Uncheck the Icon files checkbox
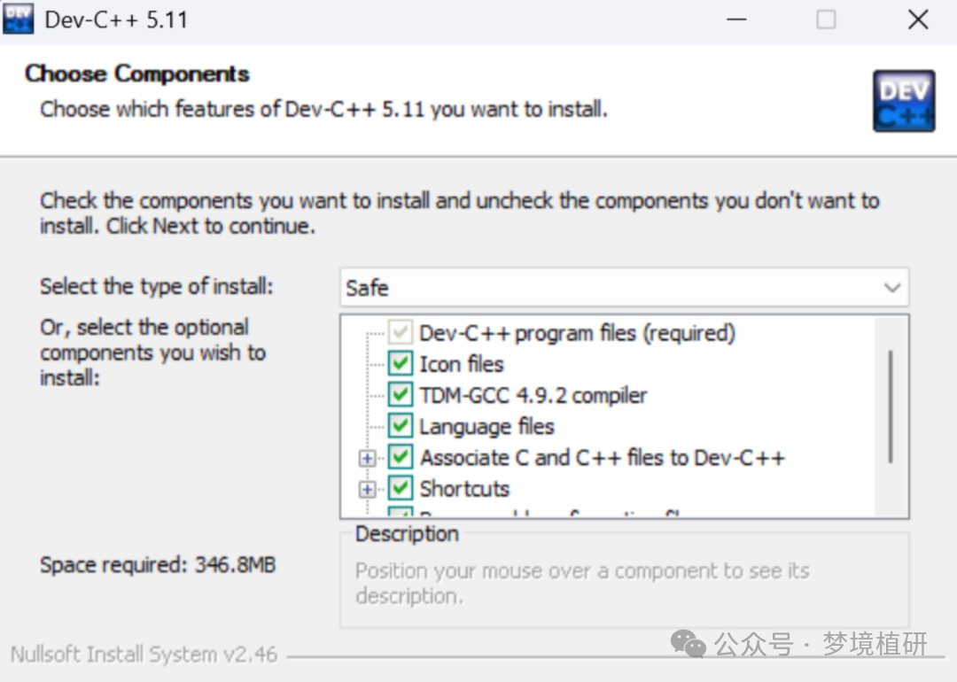Screen dimensions: 957x682 click(x=401, y=363)
